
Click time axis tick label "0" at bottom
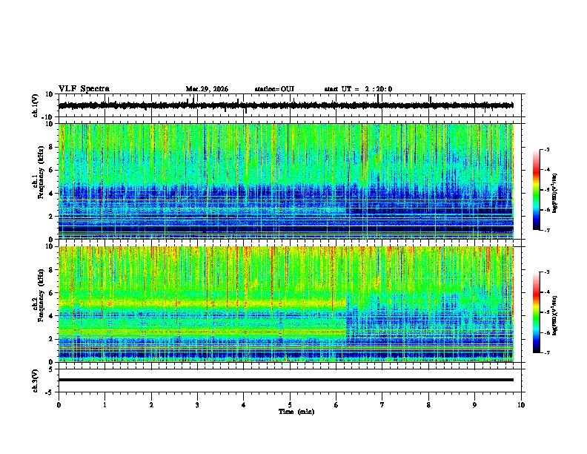59,405
